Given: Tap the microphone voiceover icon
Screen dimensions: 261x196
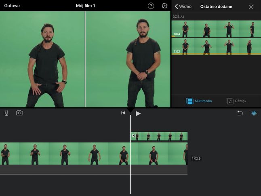Looking at the screenshot, I should pyautogui.click(x=6, y=113).
